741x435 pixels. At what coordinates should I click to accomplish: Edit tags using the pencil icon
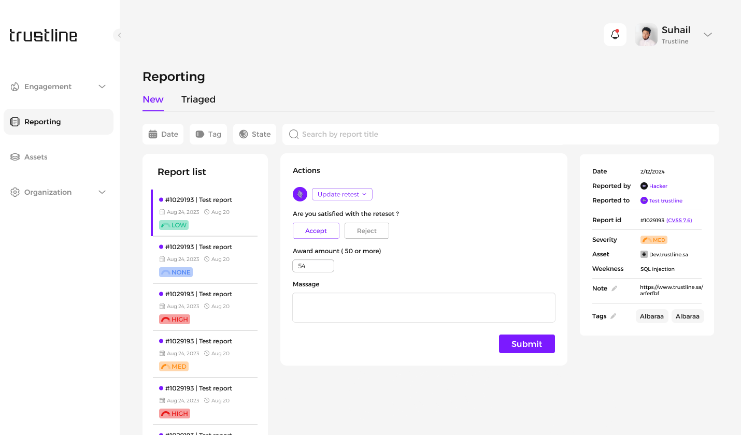click(x=614, y=316)
